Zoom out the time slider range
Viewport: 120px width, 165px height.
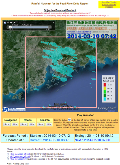pyautogui.click(x=8, y=23)
